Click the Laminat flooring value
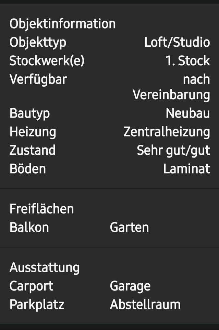The height and width of the screenshot is (330, 219). [186, 169]
